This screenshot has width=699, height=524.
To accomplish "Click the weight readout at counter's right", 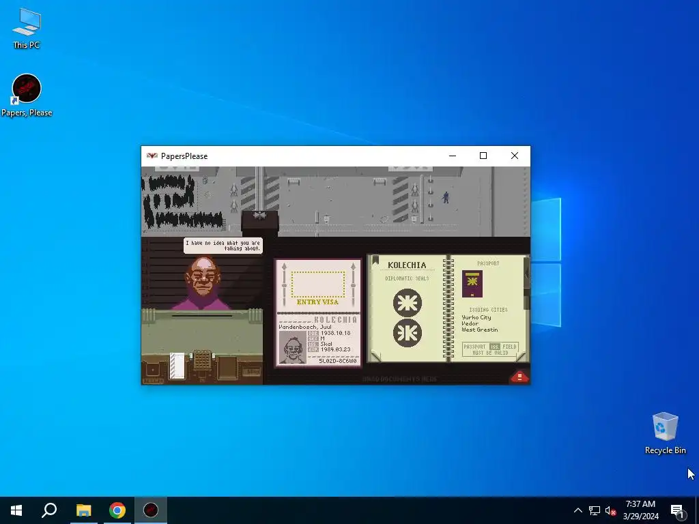I will pyautogui.click(x=251, y=370).
